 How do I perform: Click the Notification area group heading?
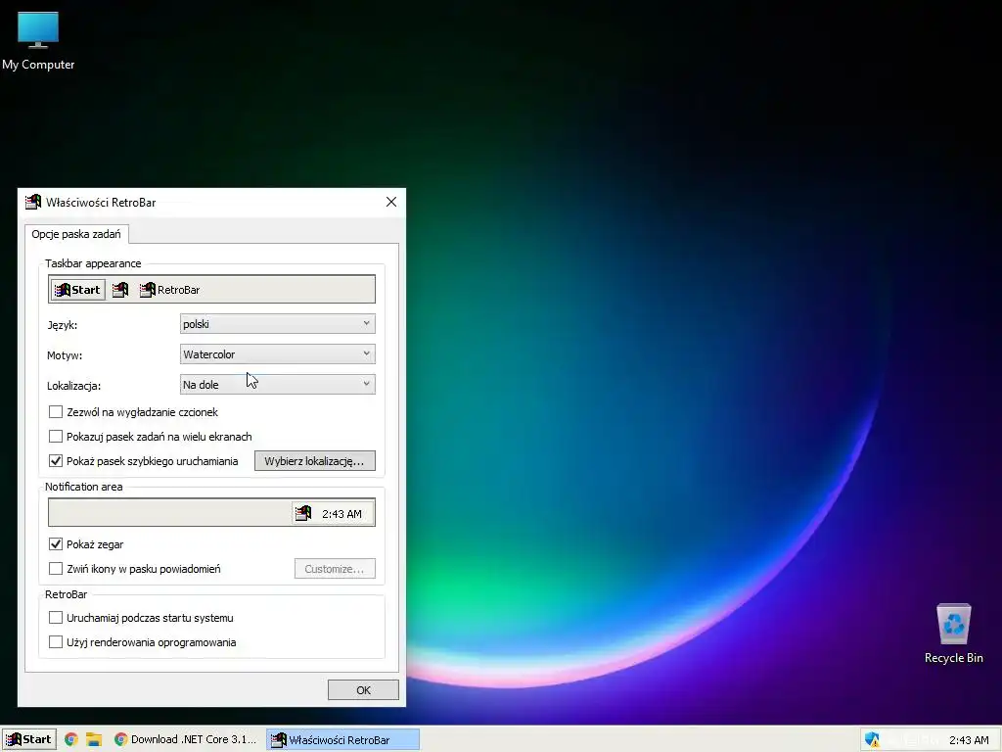[84, 487]
